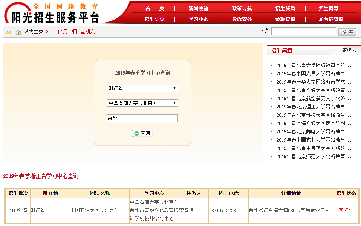Click the 设为主页 link
361x226 pixels.
point(34,32)
